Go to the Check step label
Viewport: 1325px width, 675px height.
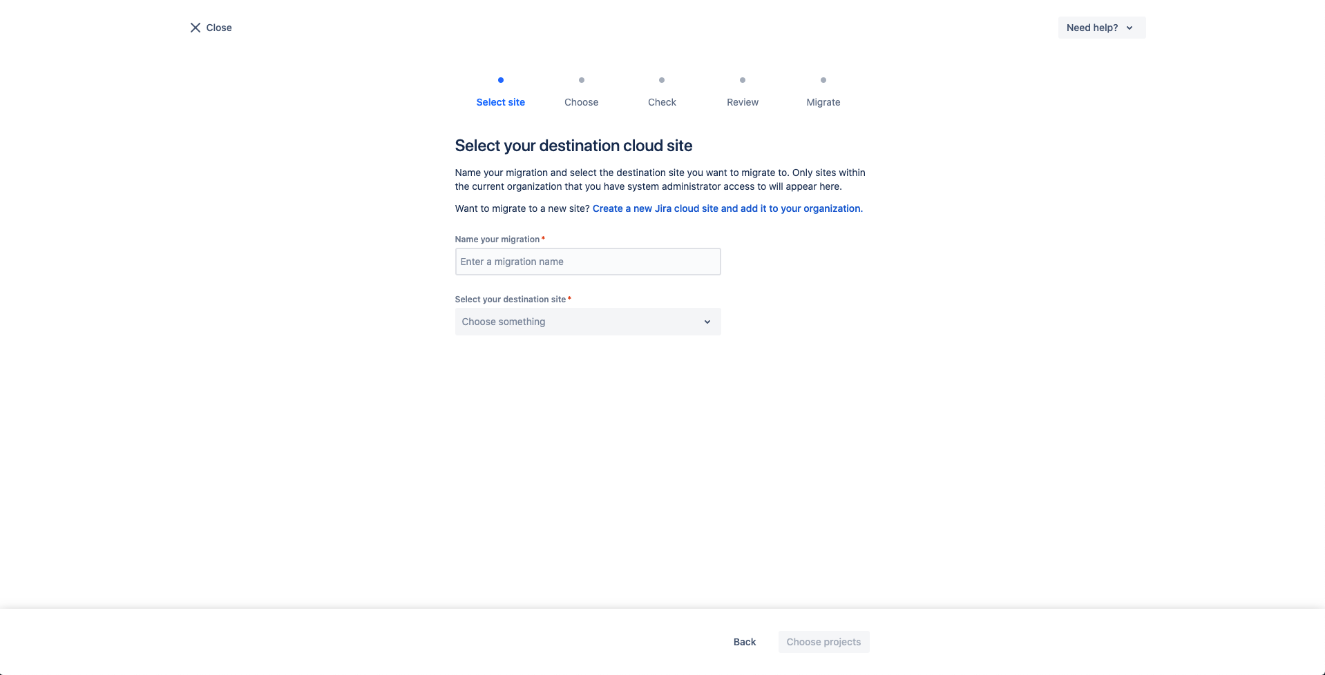[662, 102]
